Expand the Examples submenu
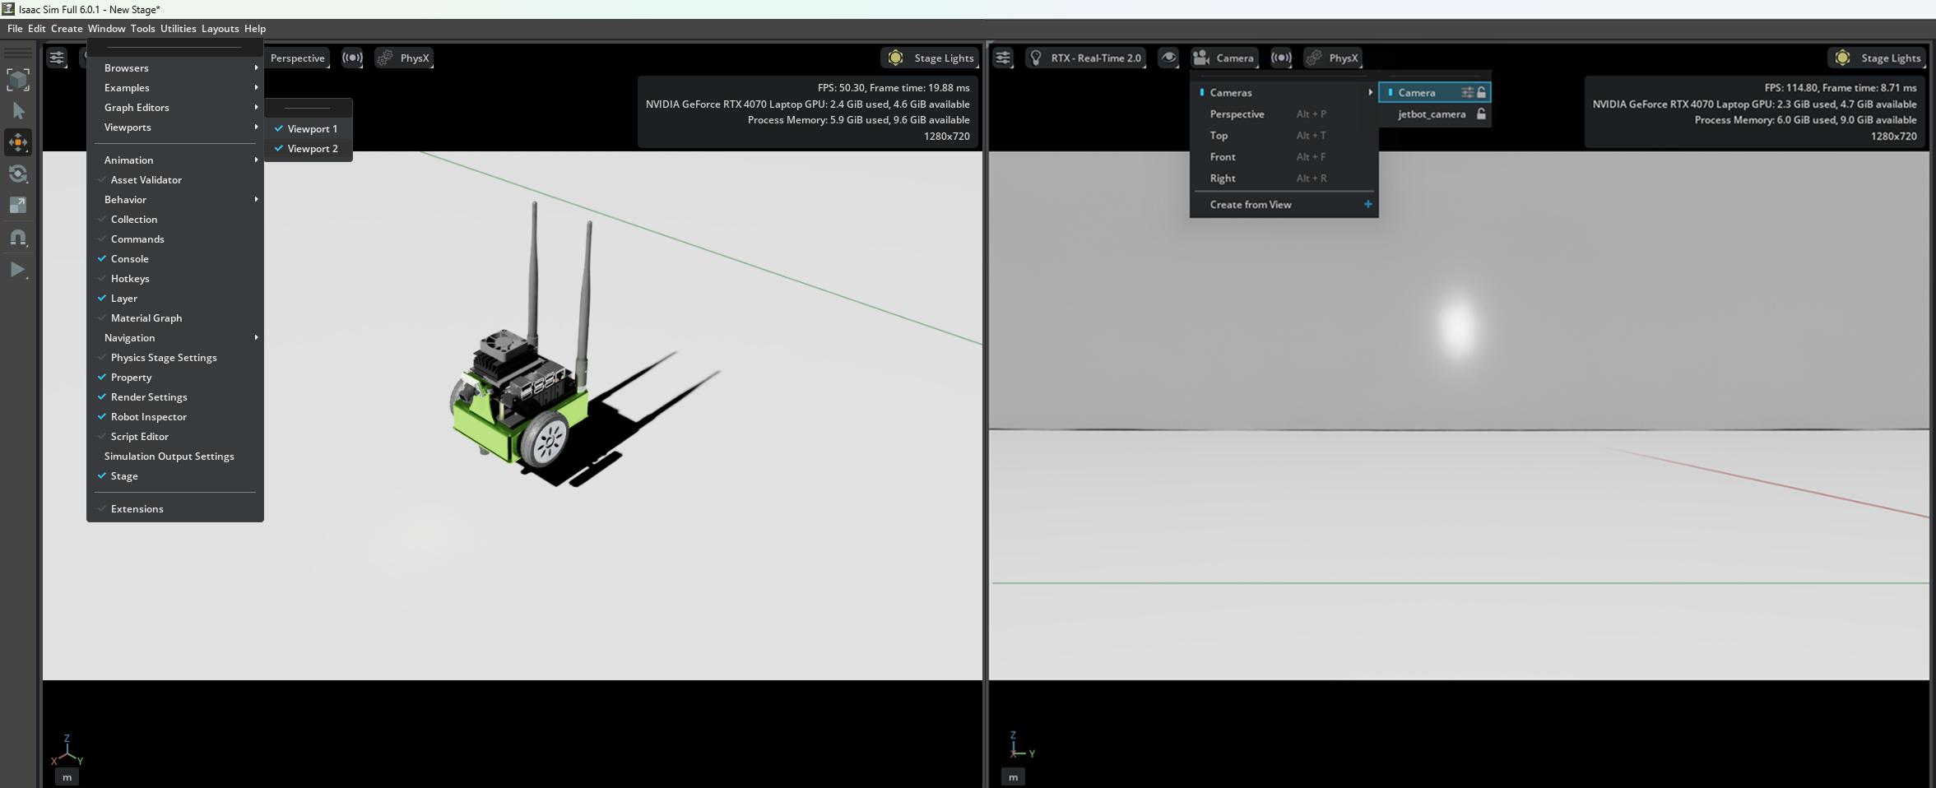Image resolution: width=1936 pixels, height=788 pixels. click(x=175, y=88)
